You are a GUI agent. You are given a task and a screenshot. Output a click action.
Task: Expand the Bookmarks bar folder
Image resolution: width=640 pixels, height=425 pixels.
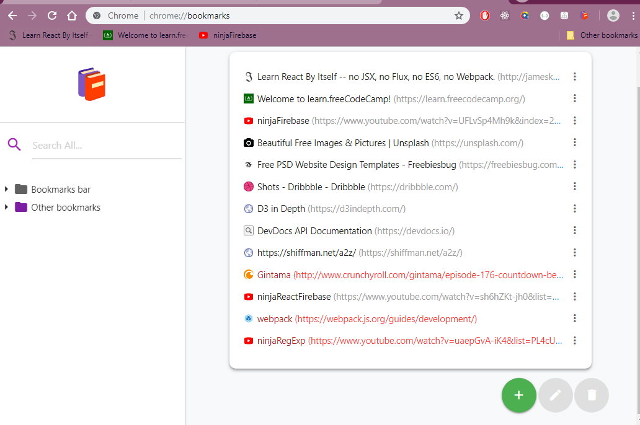point(6,189)
